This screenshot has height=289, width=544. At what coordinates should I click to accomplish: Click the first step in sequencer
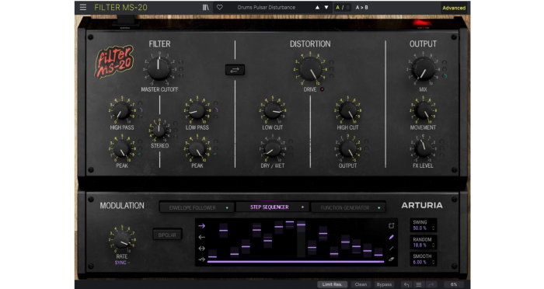coord(212,253)
